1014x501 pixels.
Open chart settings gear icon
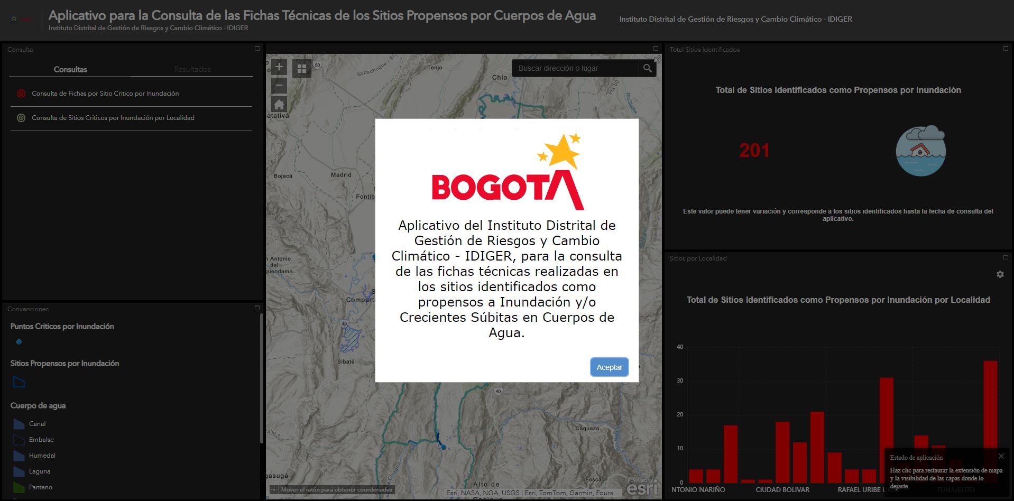click(1000, 274)
